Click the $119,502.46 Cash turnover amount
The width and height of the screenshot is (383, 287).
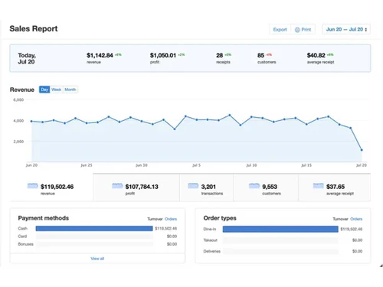pyautogui.click(x=166, y=228)
